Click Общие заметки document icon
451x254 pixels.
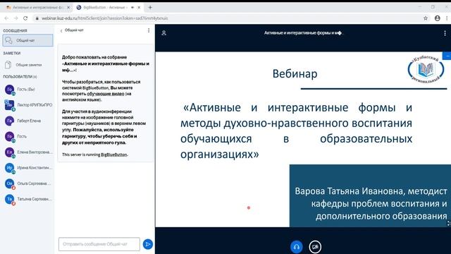(8, 65)
